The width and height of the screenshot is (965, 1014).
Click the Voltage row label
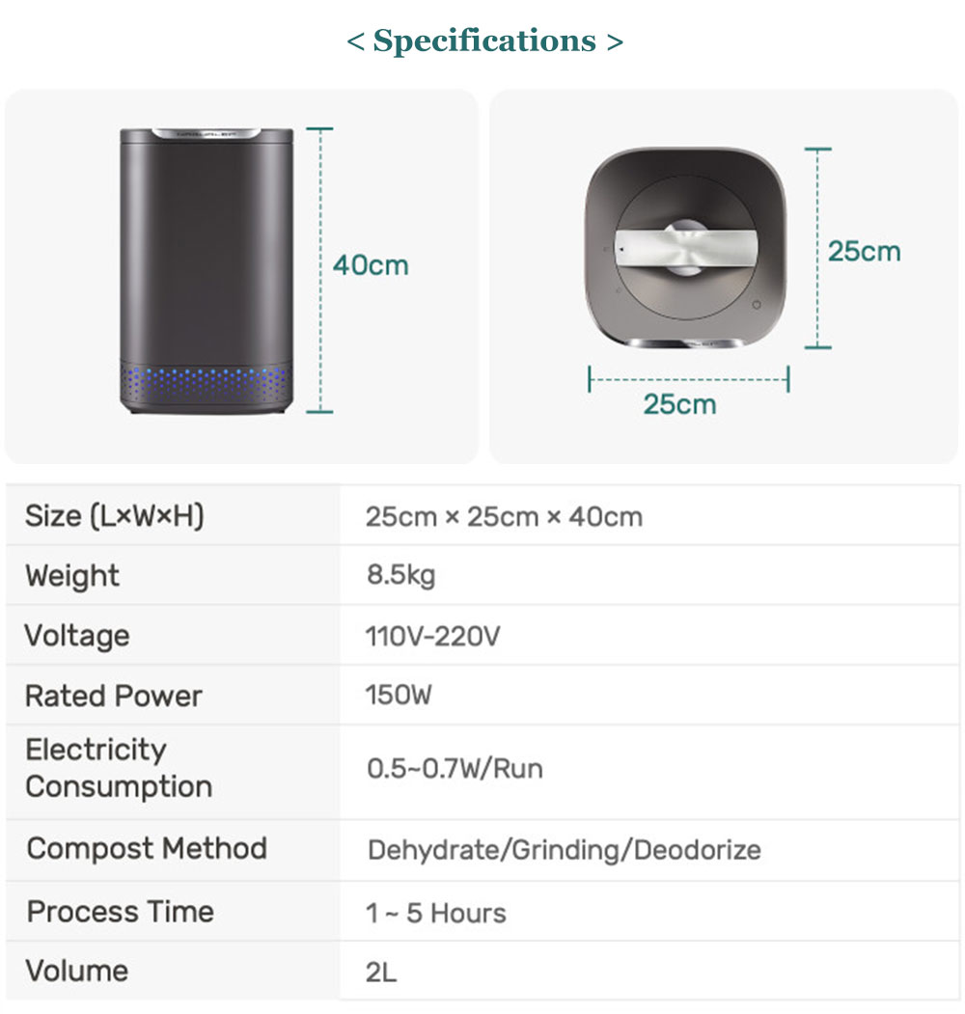click(77, 636)
